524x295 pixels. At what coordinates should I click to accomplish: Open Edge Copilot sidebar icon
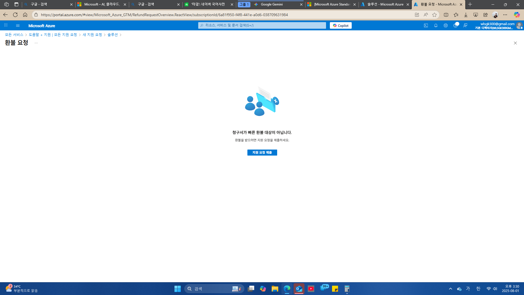pos(517,15)
